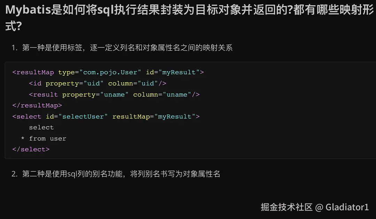Click the selectUser id value
The height and width of the screenshot is (219, 376).
(83, 116)
